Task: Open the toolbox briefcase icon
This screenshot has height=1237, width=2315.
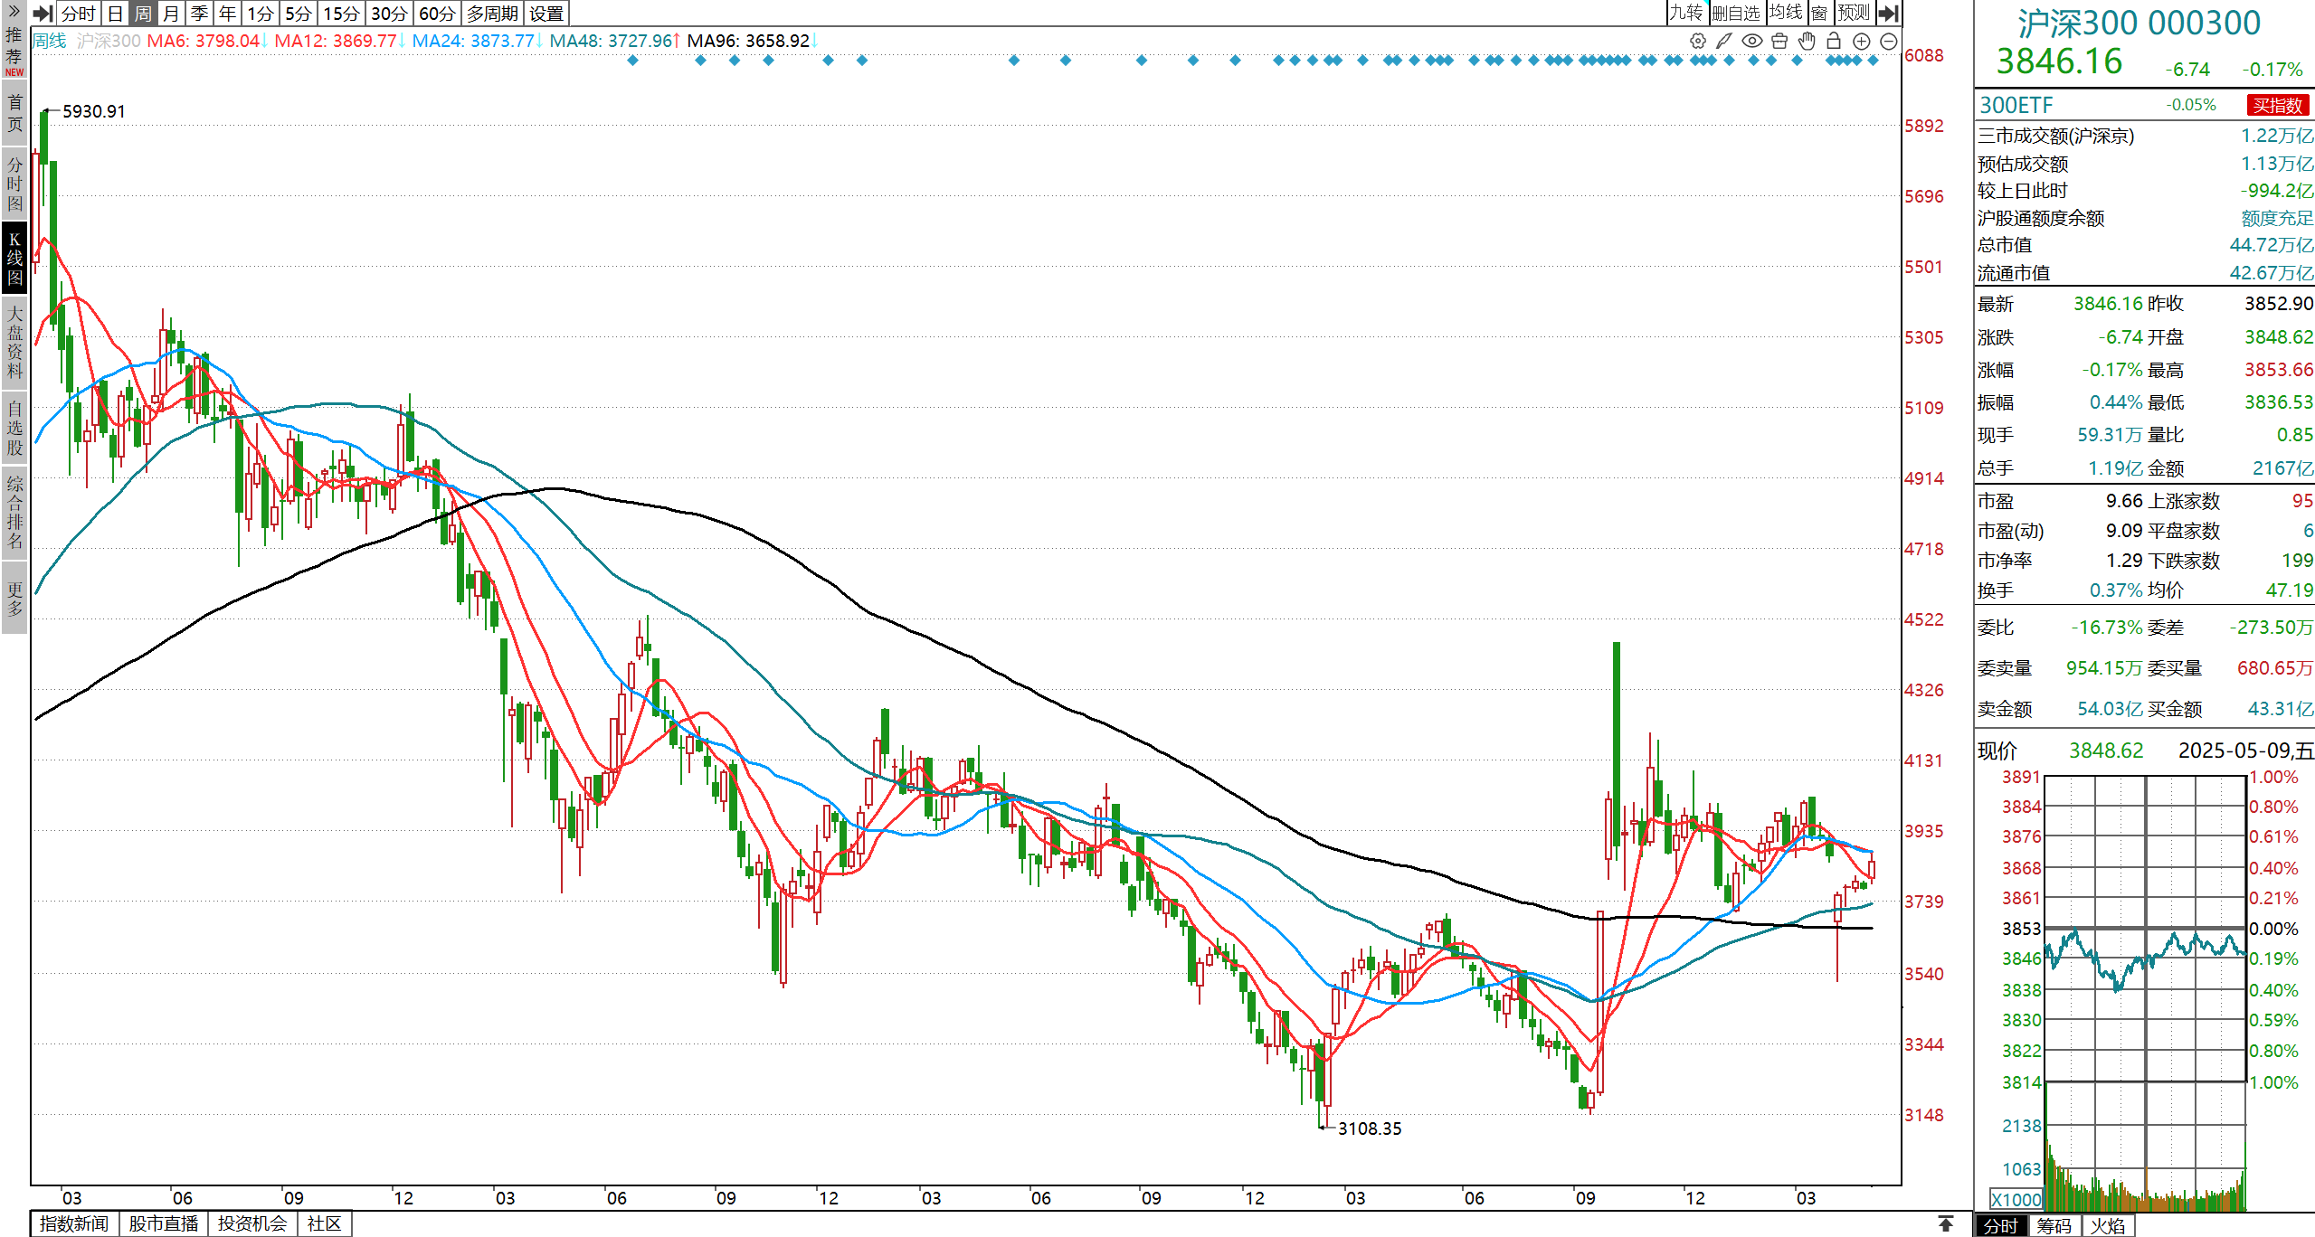Action: (1779, 41)
